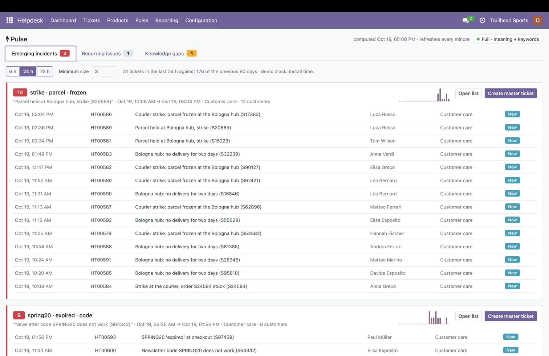Click the strike parcel frozen sparkline chart
Screen dimensions: 549x356
pyautogui.click(x=424, y=95)
